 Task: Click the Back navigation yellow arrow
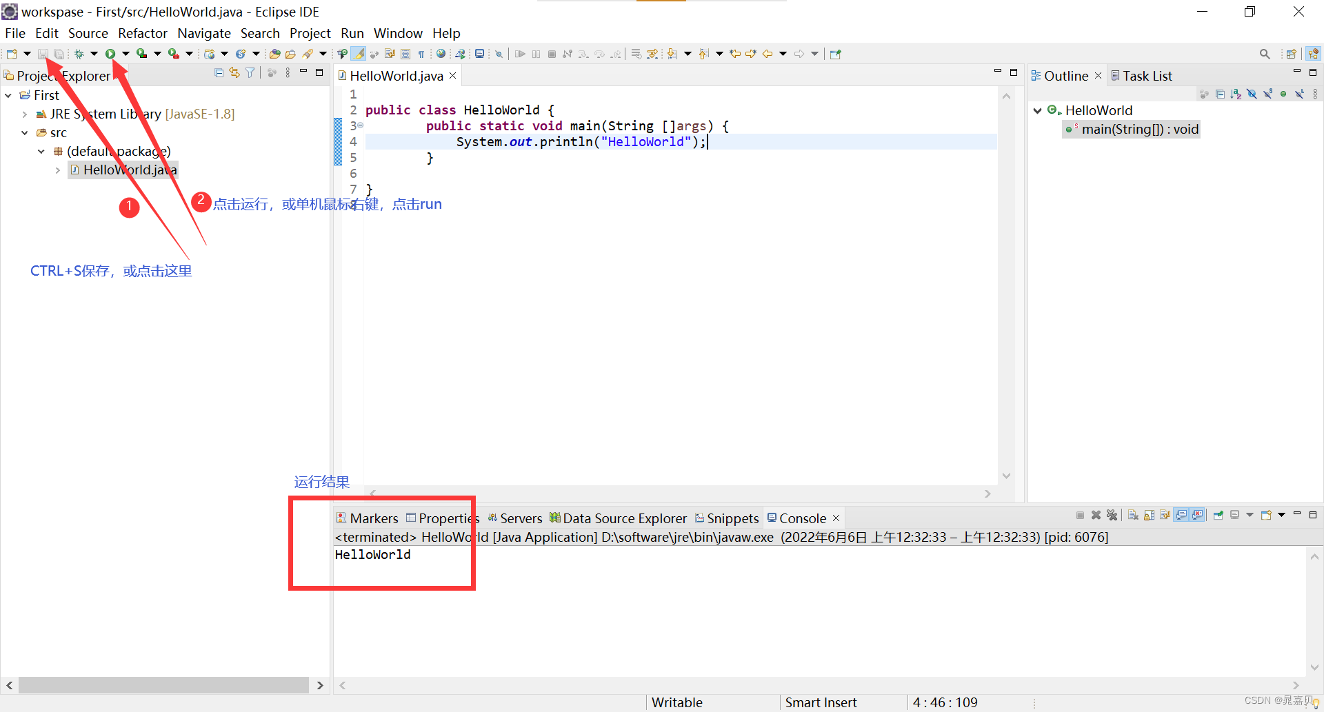(768, 54)
